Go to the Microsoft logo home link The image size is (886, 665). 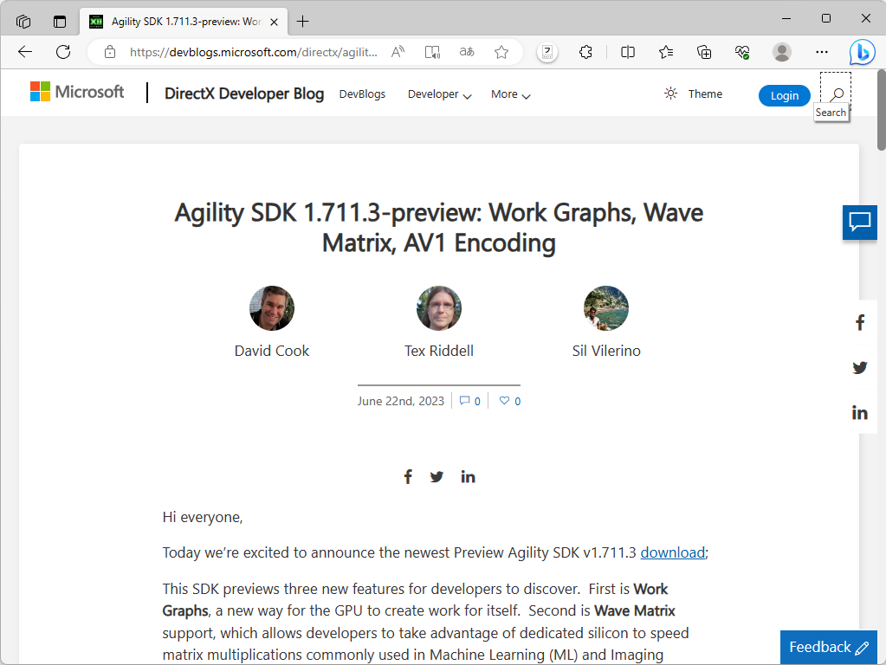point(77,92)
